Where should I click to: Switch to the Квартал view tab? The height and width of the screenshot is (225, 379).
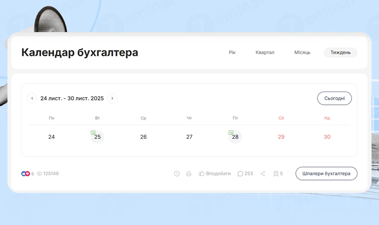265,52
